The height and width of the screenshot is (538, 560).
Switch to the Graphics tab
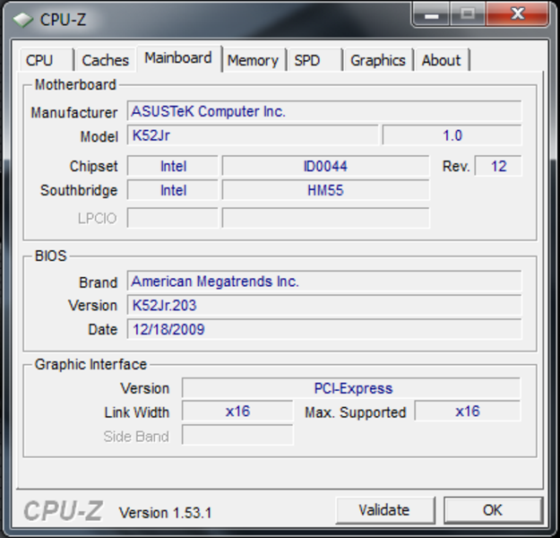tap(377, 60)
